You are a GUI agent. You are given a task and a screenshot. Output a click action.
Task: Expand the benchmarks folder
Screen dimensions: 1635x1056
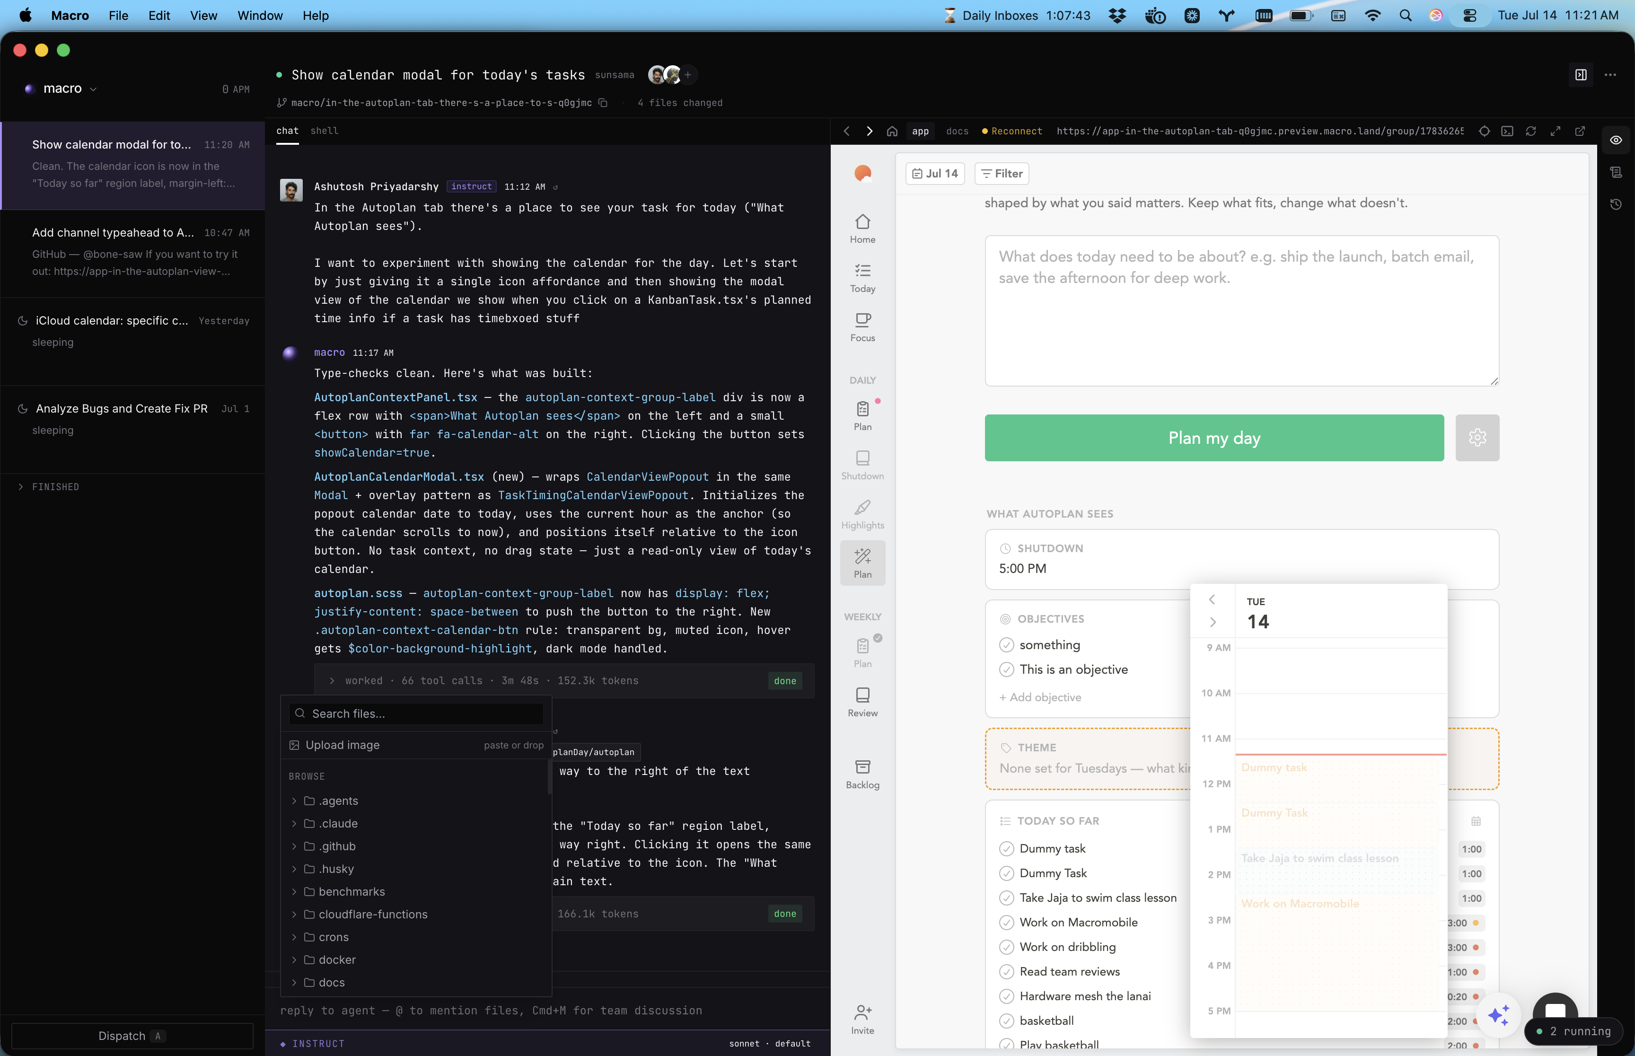click(x=294, y=891)
